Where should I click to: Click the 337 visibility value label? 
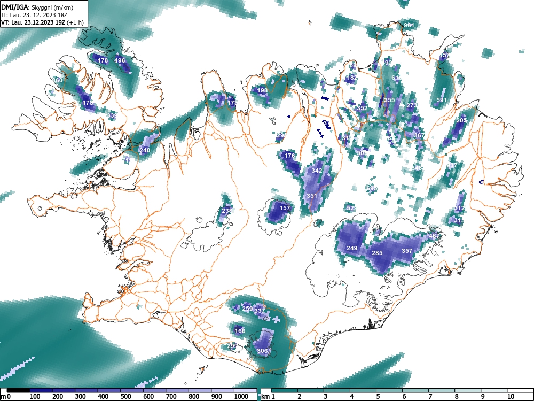pyautogui.click(x=260, y=311)
